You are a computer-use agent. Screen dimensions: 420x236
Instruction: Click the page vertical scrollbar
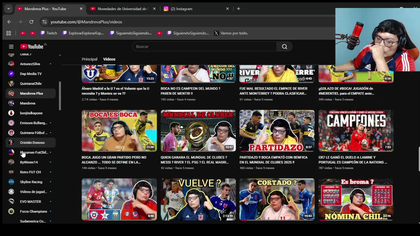tap(419, 159)
